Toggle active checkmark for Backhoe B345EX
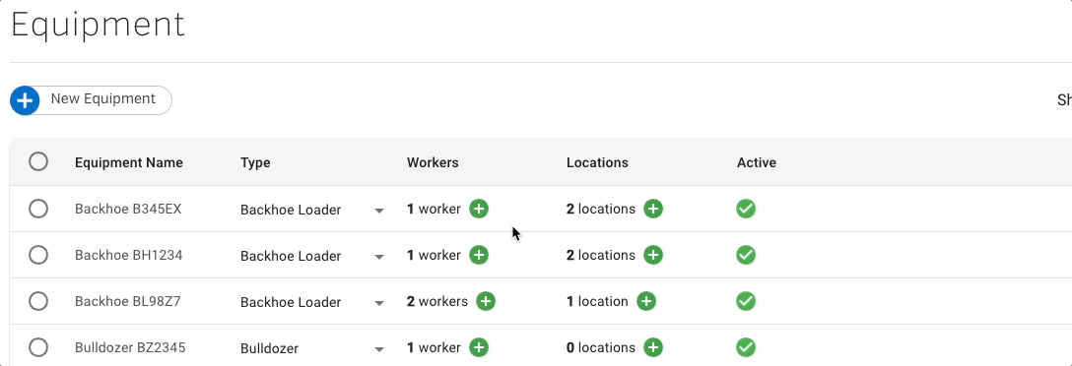 tap(745, 209)
